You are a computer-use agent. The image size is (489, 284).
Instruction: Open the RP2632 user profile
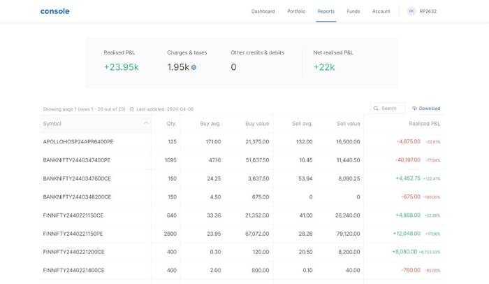click(428, 11)
